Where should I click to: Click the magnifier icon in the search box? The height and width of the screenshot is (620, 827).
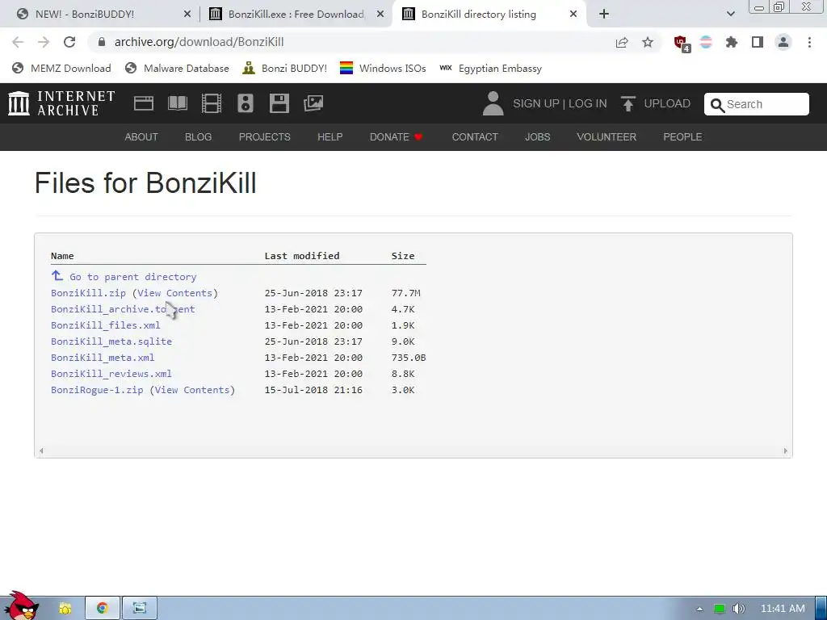(x=717, y=105)
